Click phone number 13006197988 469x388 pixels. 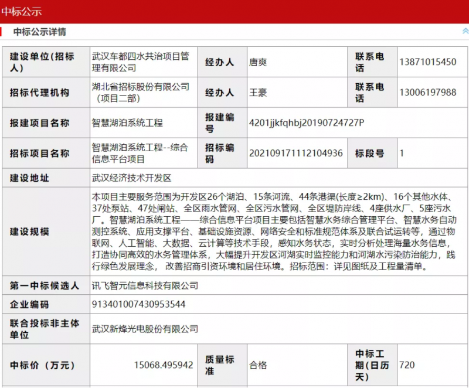click(427, 93)
